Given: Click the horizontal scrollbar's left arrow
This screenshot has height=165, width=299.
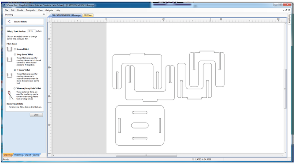Looking at the screenshot, I should pos(54,155).
